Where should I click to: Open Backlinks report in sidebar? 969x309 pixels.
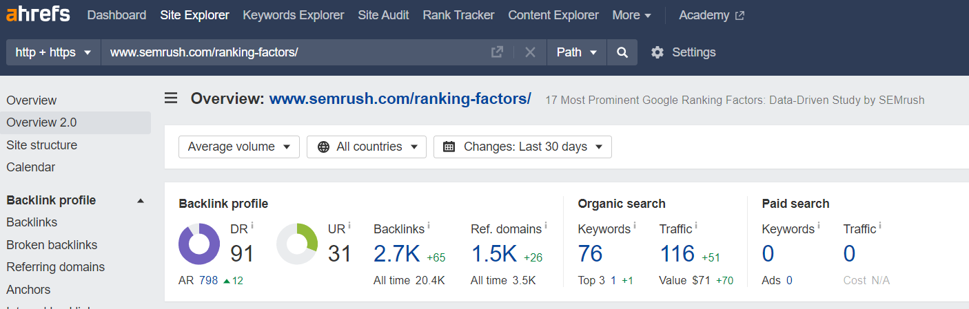[x=32, y=222]
